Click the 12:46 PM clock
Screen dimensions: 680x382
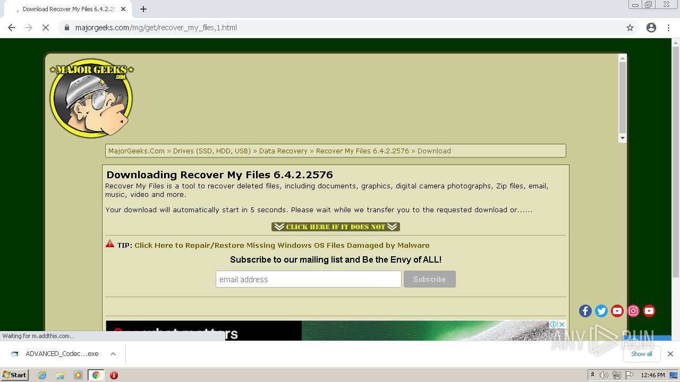pyautogui.click(x=653, y=375)
